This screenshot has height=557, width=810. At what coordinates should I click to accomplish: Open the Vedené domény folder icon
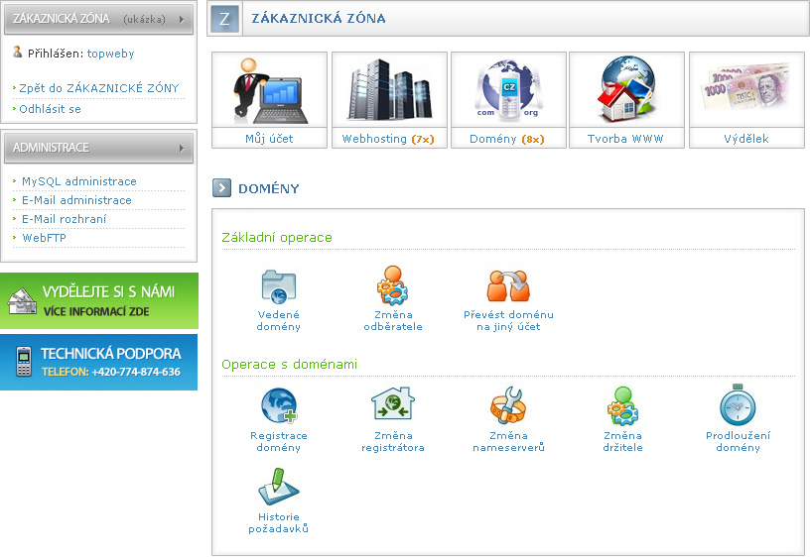click(x=279, y=285)
